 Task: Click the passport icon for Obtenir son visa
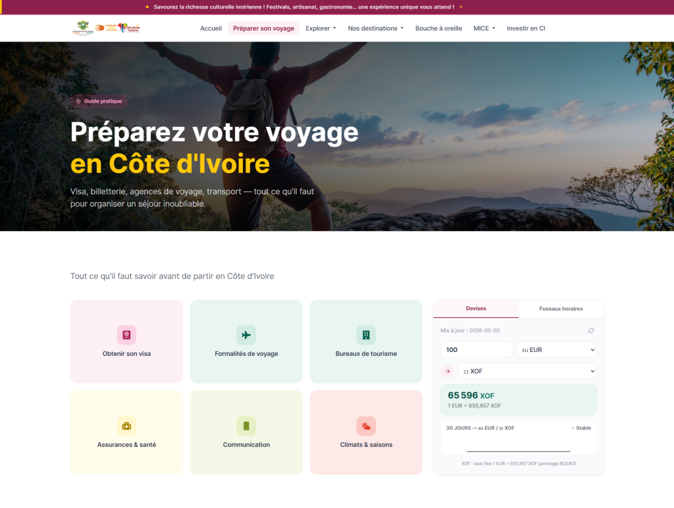click(126, 335)
